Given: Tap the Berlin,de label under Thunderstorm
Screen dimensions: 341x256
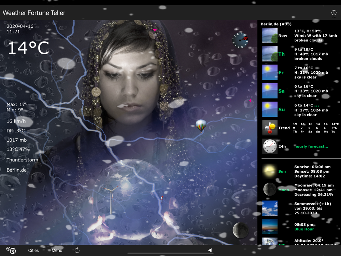Looking at the screenshot, I should (16, 170).
